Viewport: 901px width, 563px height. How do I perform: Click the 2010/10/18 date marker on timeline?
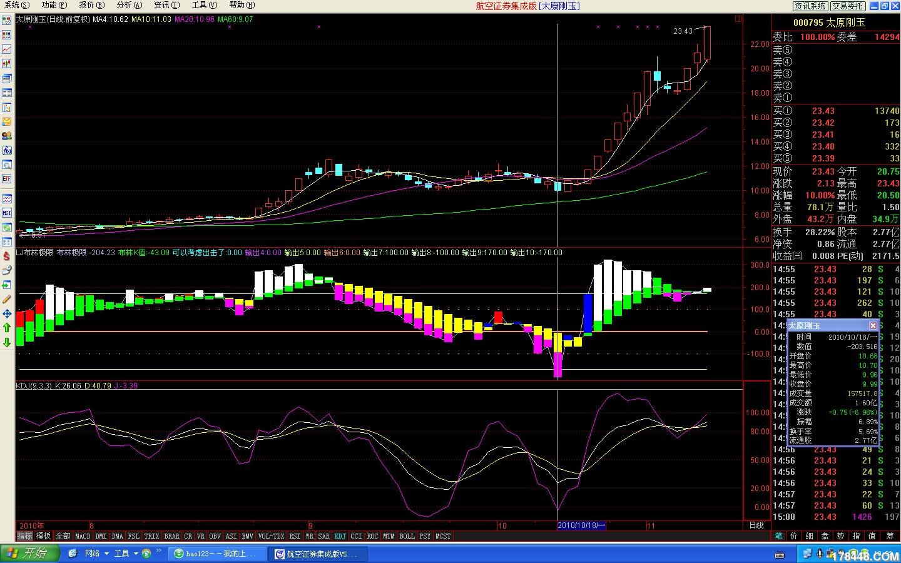(581, 525)
